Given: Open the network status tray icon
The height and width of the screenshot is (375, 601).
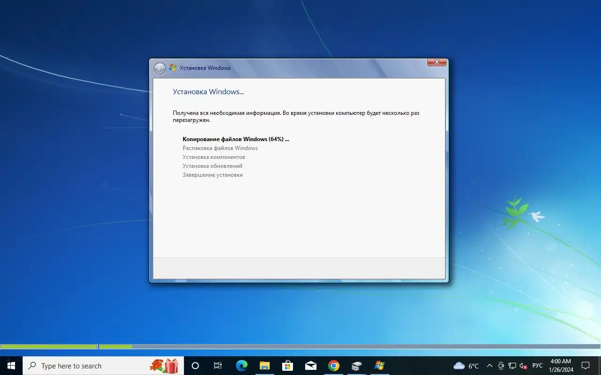Looking at the screenshot, I should (512, 366).
